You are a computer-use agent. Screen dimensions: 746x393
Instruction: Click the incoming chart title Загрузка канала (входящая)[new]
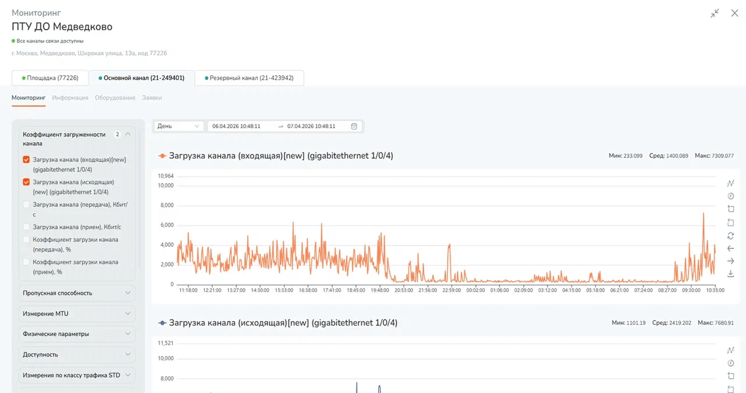(281, 156)
